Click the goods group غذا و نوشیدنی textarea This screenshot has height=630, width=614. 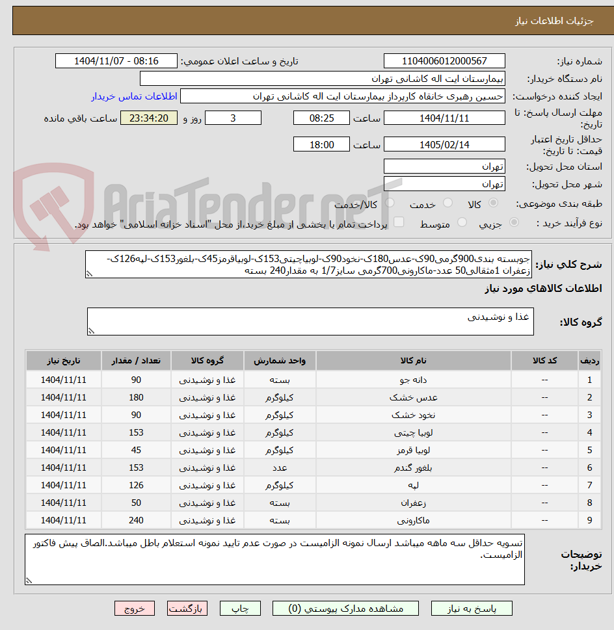pyautogui.click(x=310, y=321)
